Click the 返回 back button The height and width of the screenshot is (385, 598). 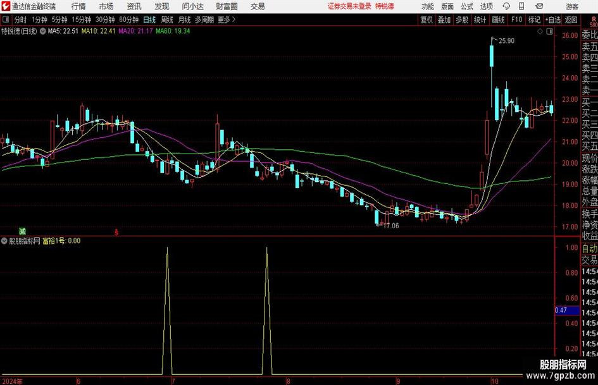(x=571, y=20)
